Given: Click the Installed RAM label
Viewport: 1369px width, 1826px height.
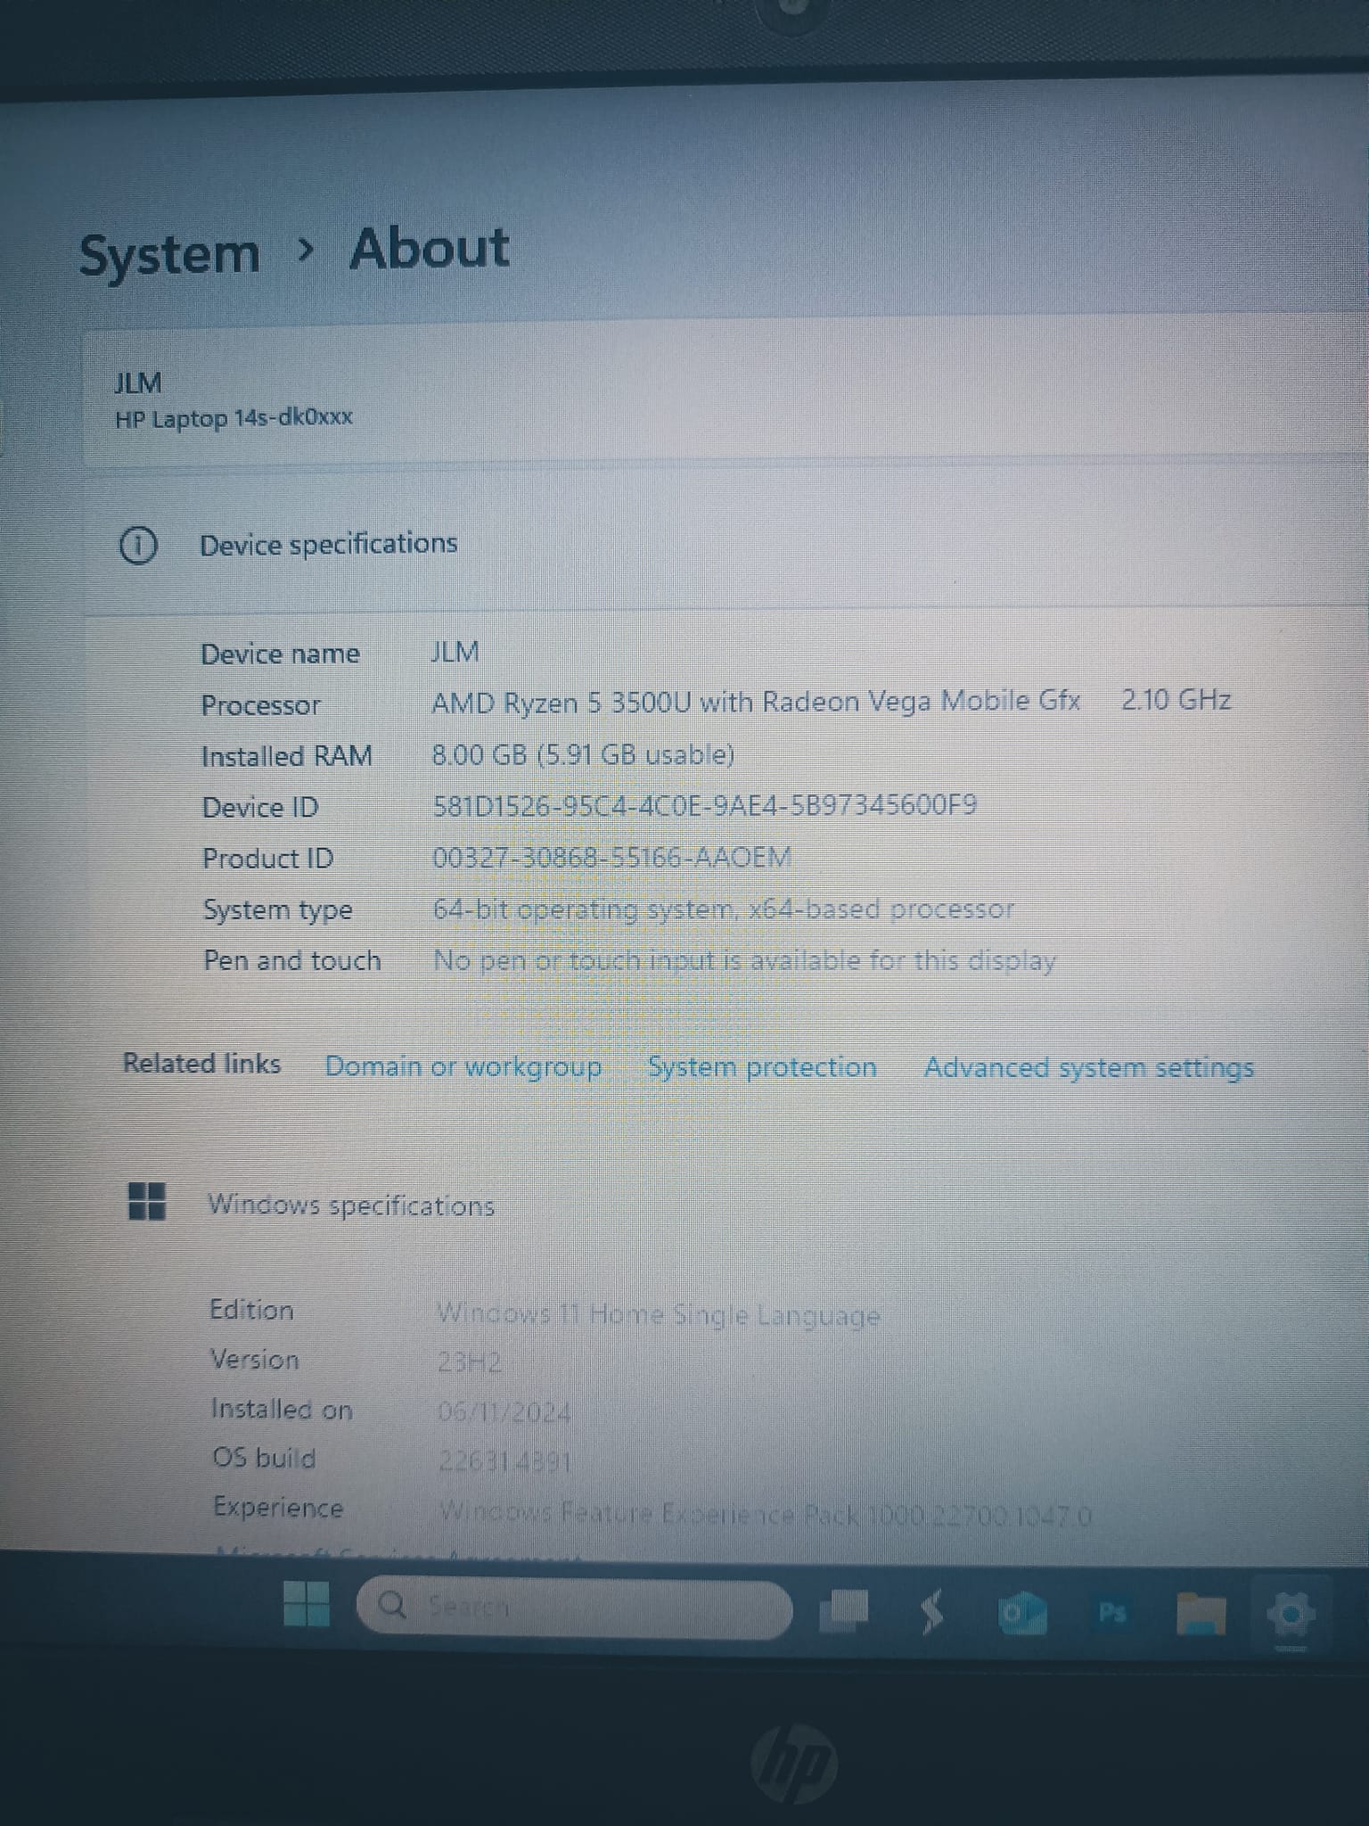Looking at the screenshot, I should point(287,755).
